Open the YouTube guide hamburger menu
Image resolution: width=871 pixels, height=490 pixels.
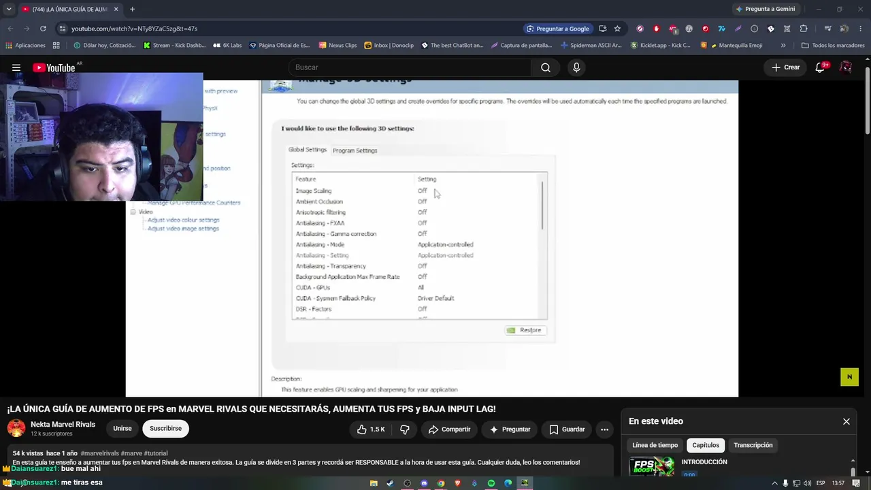coord(16,67)
